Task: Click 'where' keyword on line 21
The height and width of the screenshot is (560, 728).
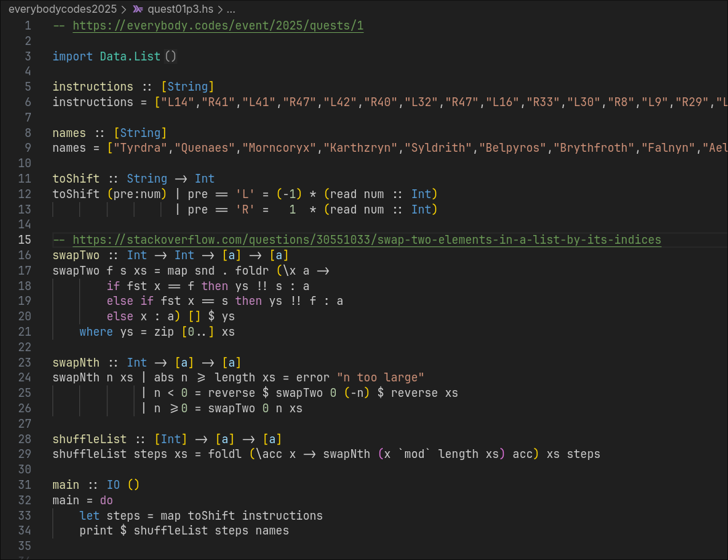Action: pos(96,332)
